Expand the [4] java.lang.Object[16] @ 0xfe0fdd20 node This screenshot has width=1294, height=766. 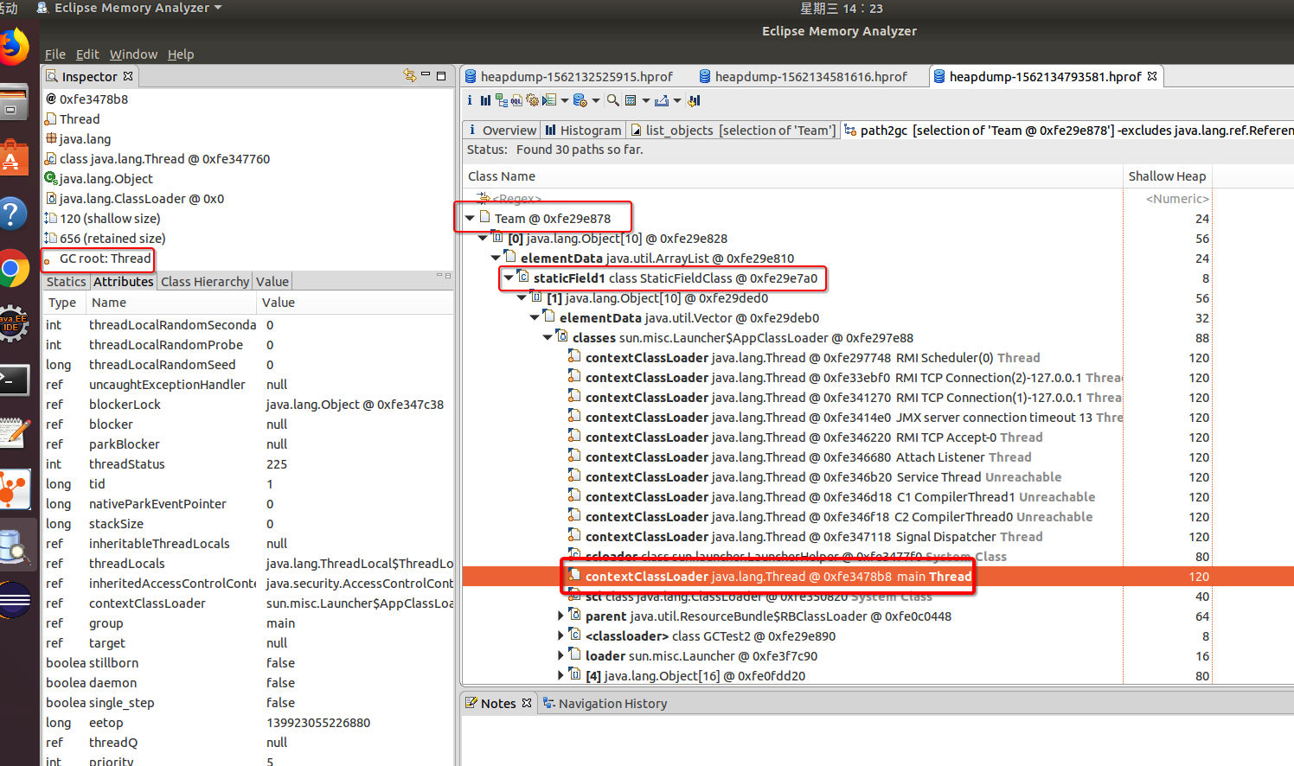point(561,675)
